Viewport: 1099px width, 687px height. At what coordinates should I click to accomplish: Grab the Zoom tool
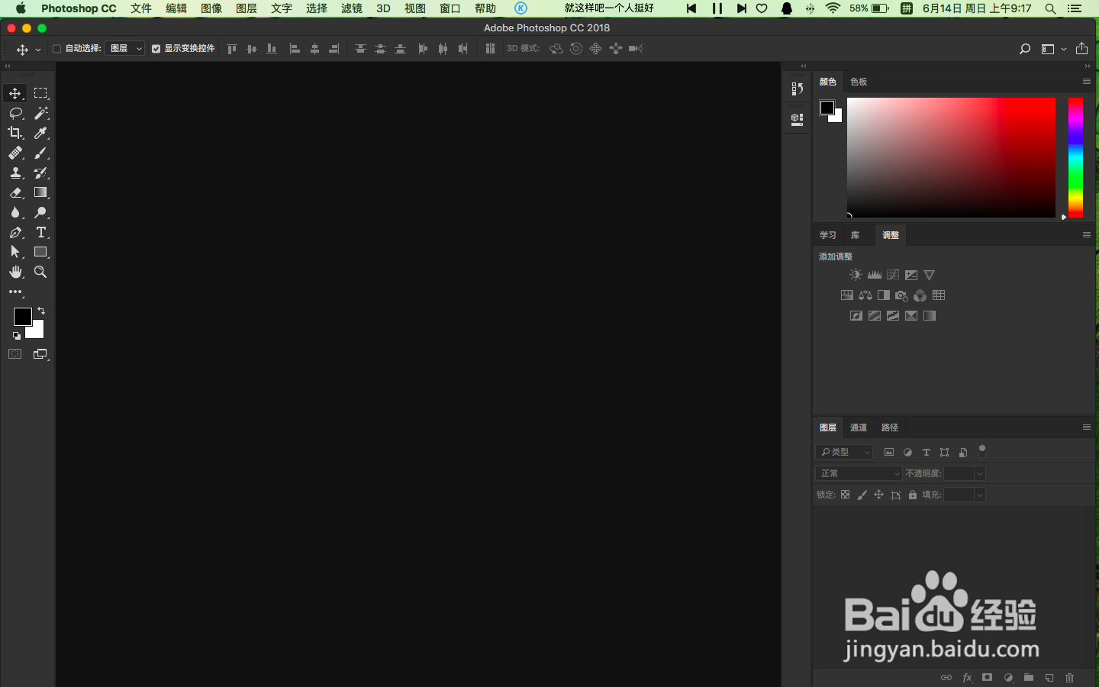[x=41, y=272]
